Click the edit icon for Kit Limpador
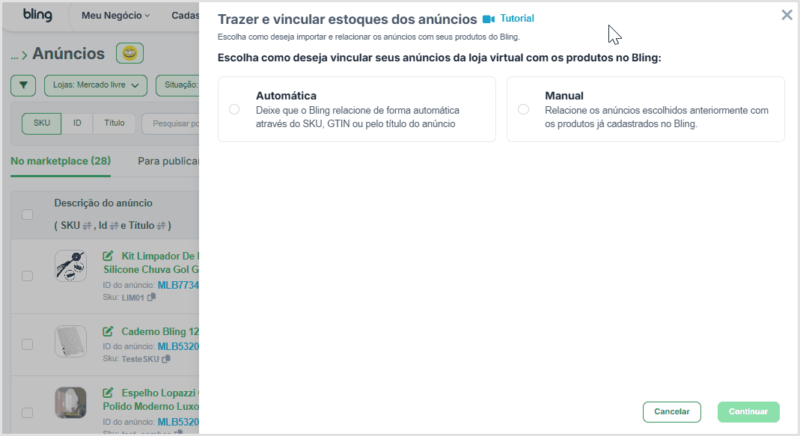 point(109,256)
